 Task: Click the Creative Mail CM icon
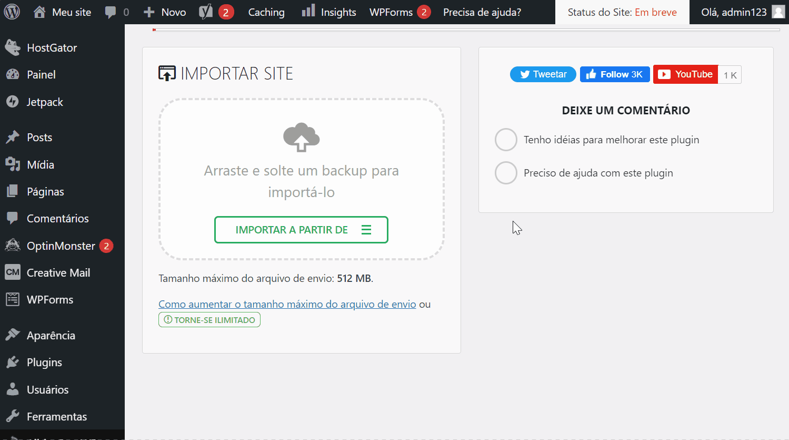click(13, 272)
